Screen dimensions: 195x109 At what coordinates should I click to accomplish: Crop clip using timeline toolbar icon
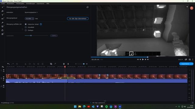pos(34,64)
